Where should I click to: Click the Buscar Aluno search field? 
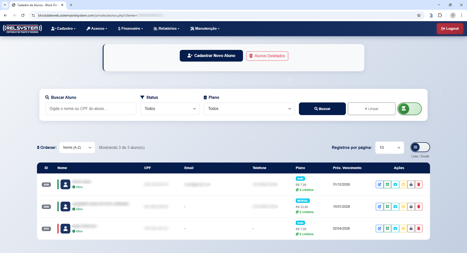tap(91, 109)
